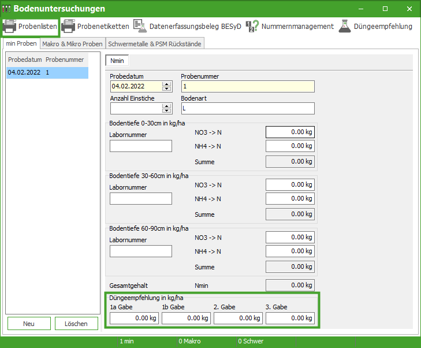Click the 1a Gabe input field
Viewport: 421px width, 348px height.
pos(134,318)
